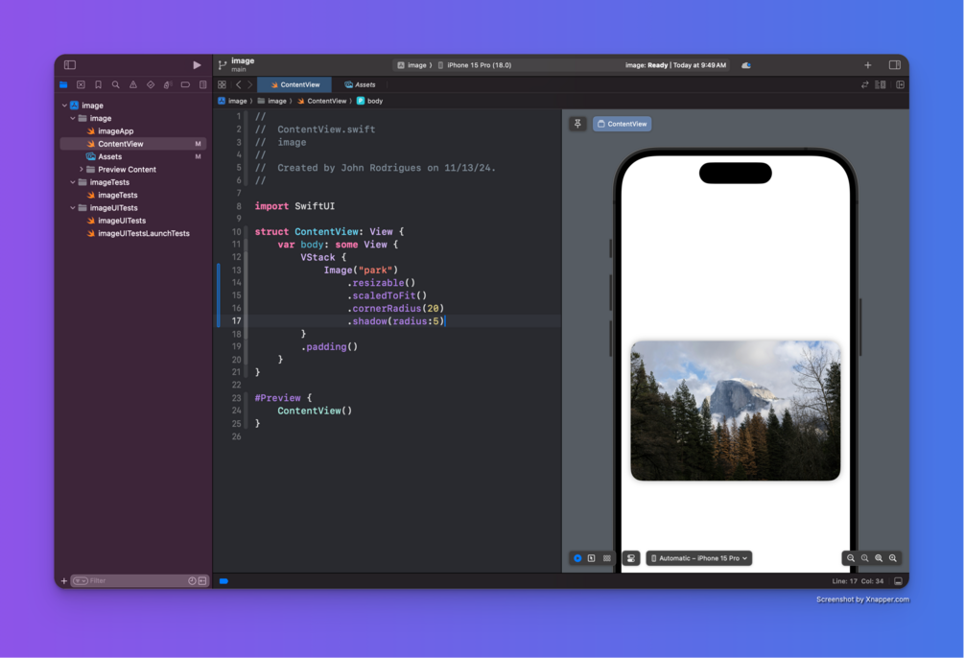Expand the Preview Content folder
Image resolution: width=964 pixels, height=658 pixels.
[81, 170]
